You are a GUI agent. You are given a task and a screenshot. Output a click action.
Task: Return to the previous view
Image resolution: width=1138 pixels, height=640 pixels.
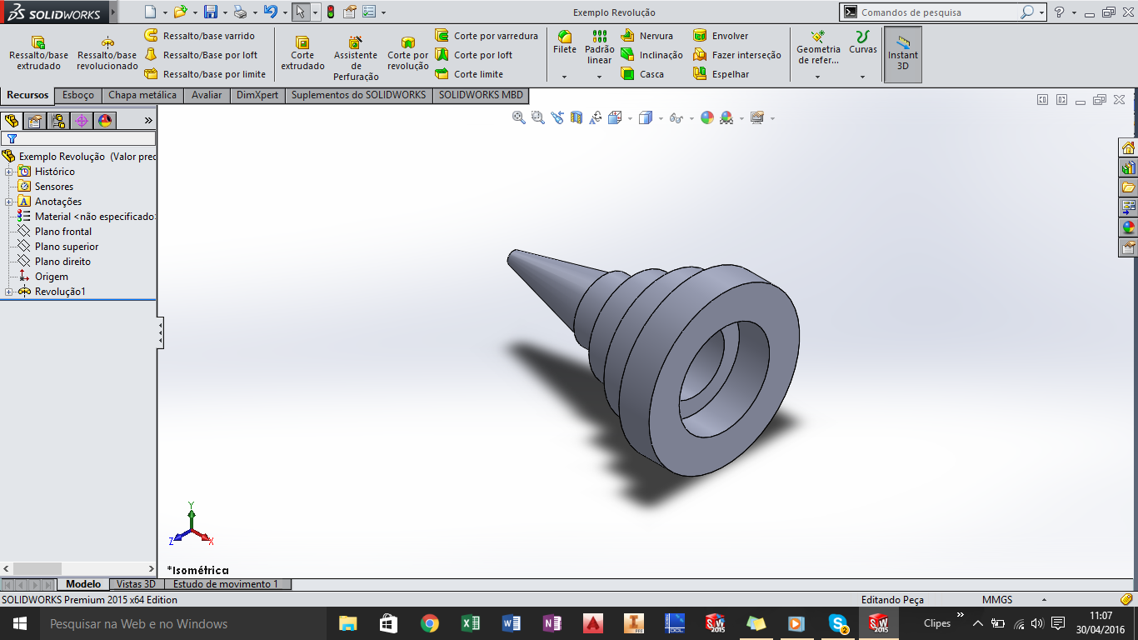(557, 118)
